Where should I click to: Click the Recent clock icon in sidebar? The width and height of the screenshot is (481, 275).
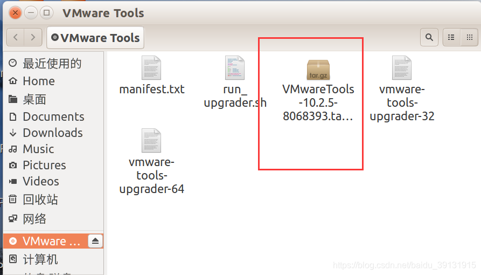(12, 63)
